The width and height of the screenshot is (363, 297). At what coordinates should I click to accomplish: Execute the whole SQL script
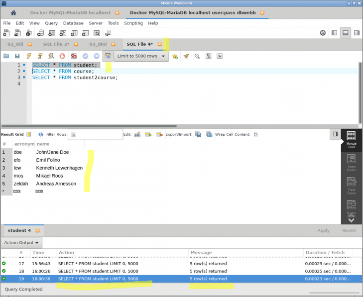(x=29, y=56)
